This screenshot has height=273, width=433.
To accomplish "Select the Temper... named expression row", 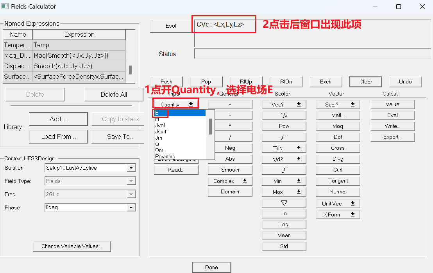I will (64, 45).
